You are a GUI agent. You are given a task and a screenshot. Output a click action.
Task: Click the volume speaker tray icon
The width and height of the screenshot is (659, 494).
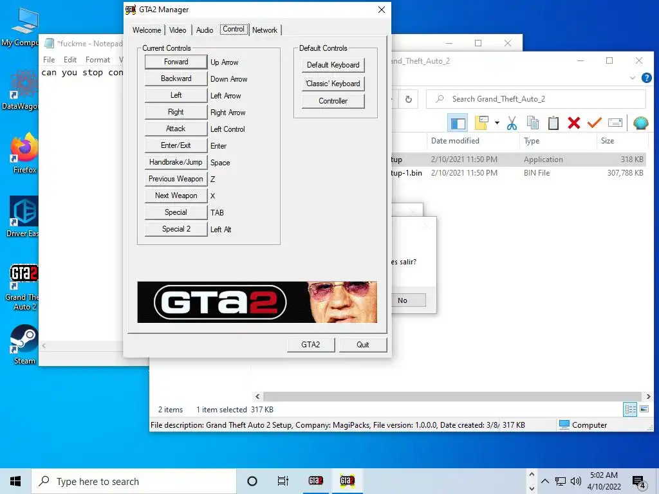pos(576,481)
